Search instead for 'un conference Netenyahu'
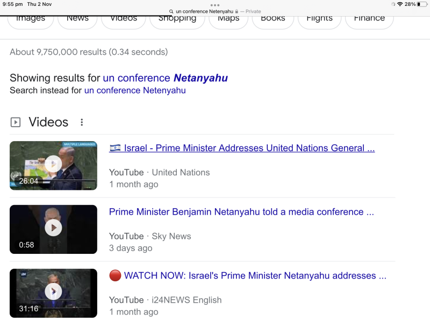430x322 pixels. pyautogui.click(x=135, y=91)
